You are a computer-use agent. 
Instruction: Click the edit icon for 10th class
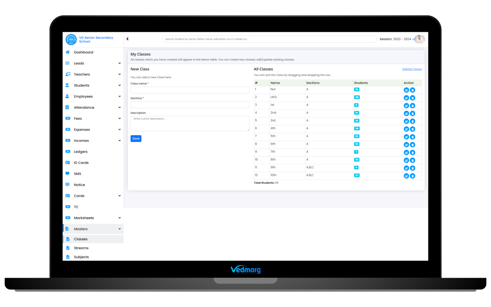pos(406,176)
